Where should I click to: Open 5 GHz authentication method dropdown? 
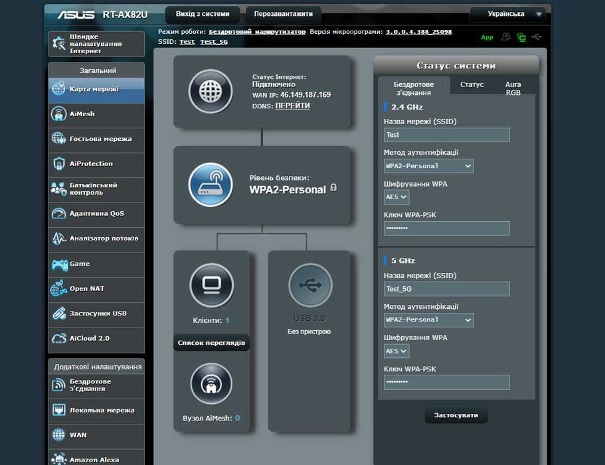[x=428, y=320]
